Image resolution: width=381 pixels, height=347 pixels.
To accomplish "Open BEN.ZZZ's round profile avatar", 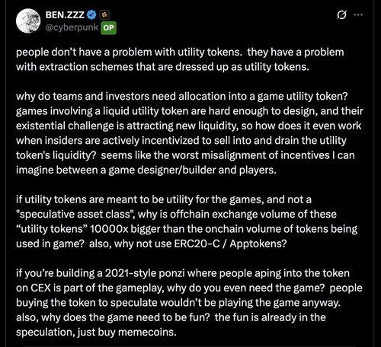I will 28,21.
